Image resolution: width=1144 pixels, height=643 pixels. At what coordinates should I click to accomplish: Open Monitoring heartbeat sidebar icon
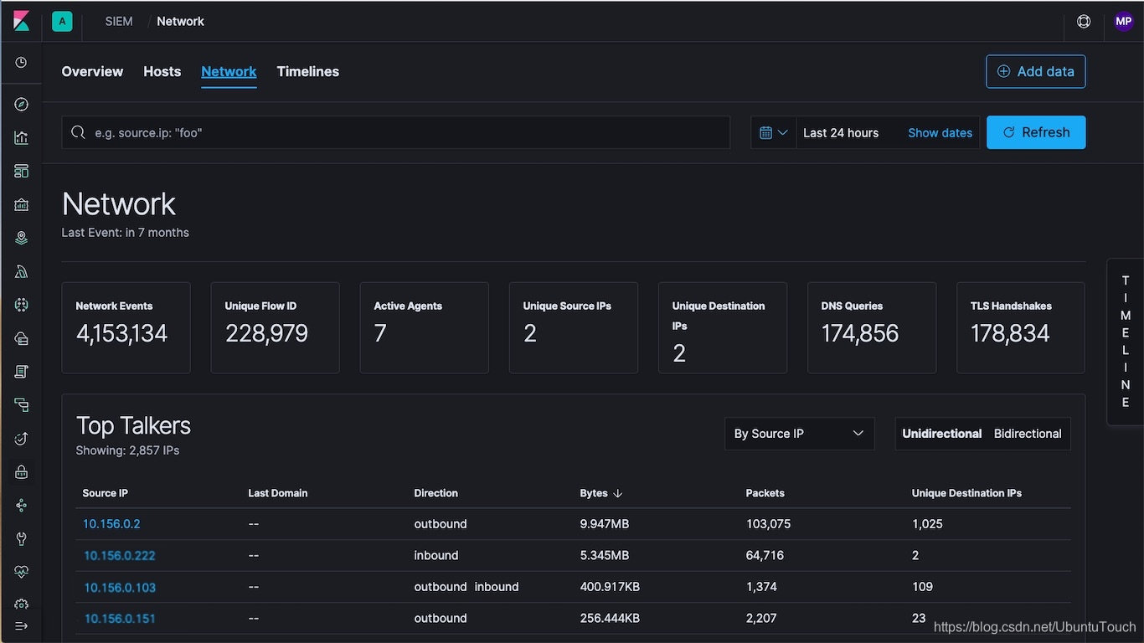(x=21, y=573)
